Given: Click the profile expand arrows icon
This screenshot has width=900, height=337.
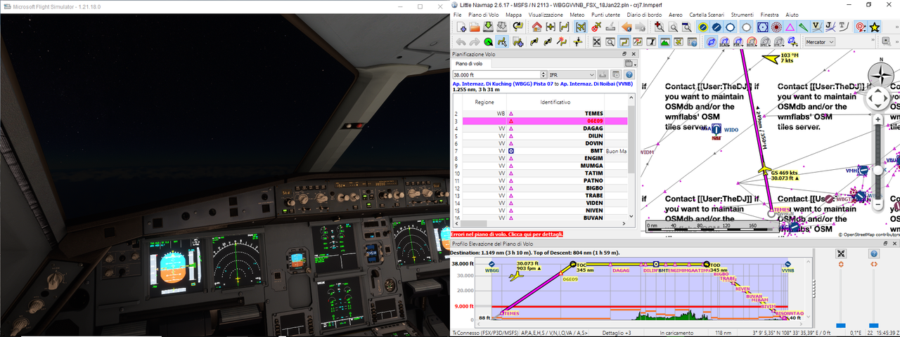Looking at the screenshot, I should pos(841,253).
